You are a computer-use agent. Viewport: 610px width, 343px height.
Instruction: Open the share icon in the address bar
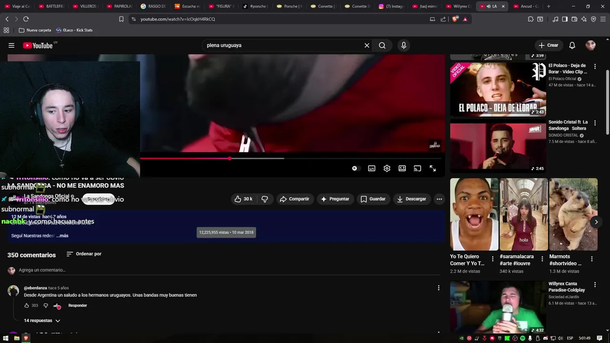point(443,19)
